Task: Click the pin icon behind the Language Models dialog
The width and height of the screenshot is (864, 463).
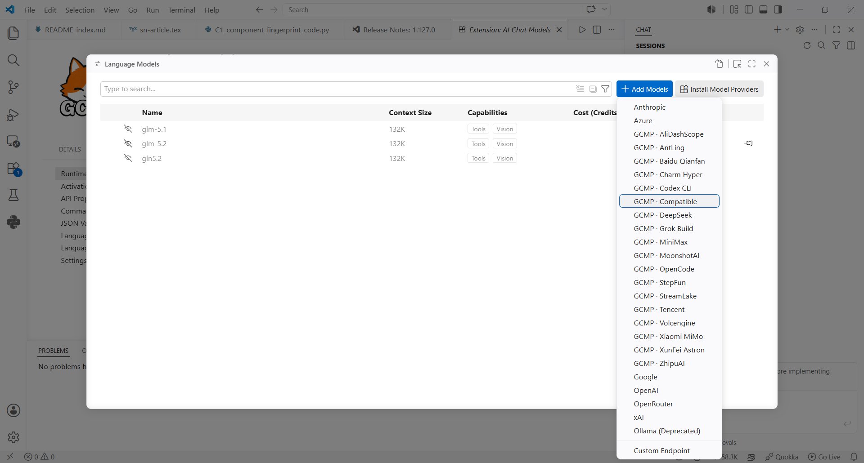Action: 748,143
